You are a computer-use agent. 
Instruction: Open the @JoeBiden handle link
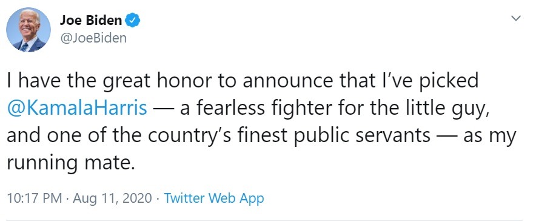click(93, 38)
